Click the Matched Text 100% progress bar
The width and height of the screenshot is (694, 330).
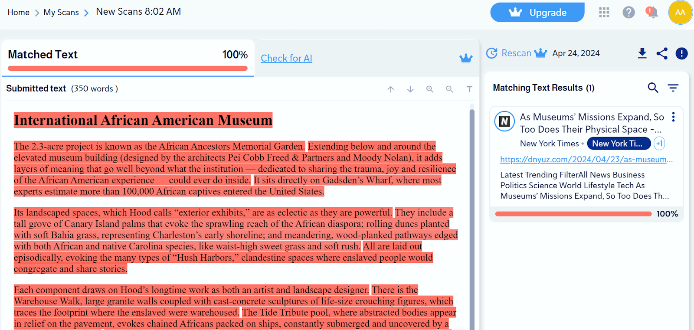[x=128, y=68]
